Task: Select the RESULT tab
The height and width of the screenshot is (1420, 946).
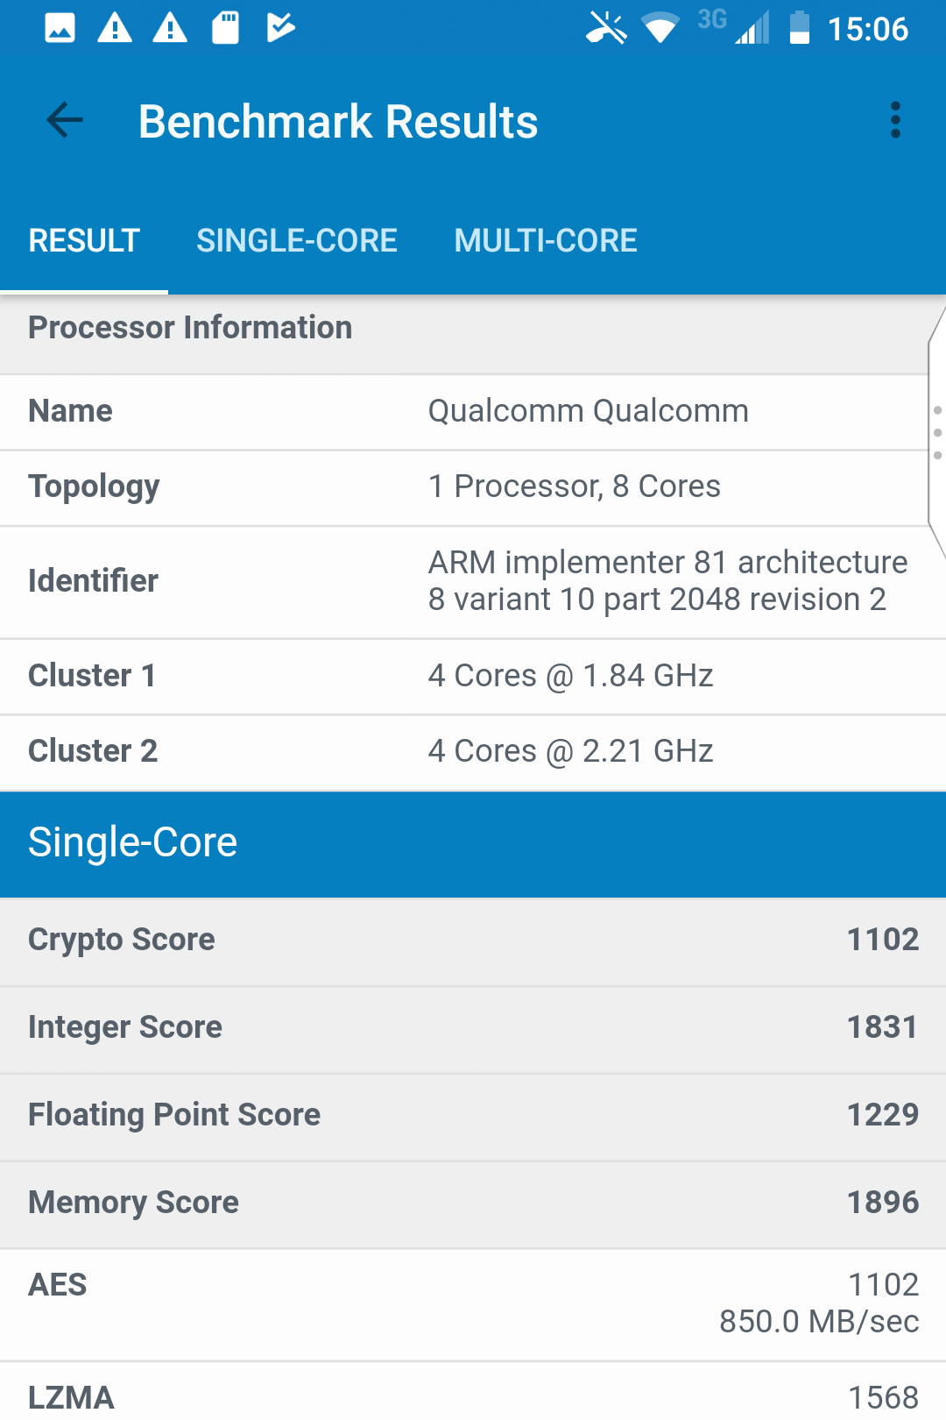Action: [84, 241]
